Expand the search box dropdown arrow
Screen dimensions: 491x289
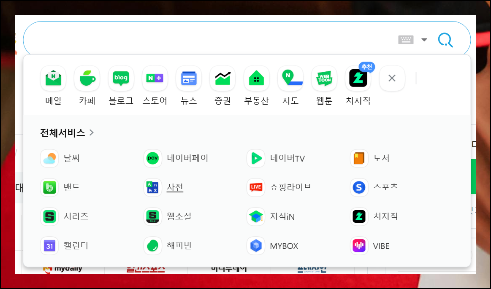(424, 40)
